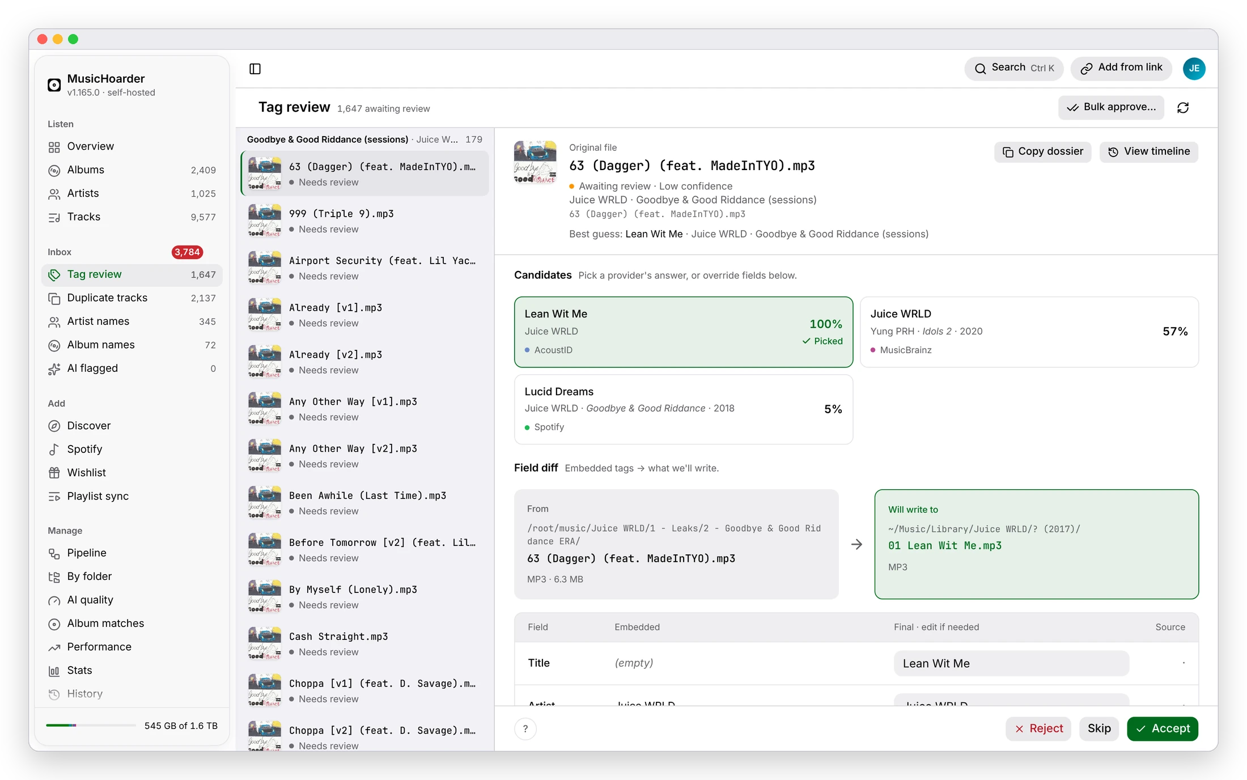Click the MusicHoarder logo icon
The width and height of the screenshot is (1247, 780).
[x=54, y=84]
